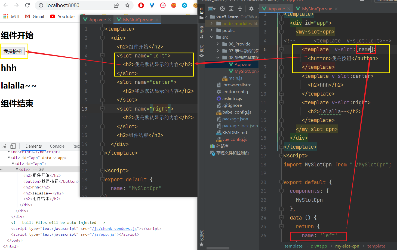Click Expand All in project panel
The height and width of the screenshot is (250, 397).
pos(231,9)
